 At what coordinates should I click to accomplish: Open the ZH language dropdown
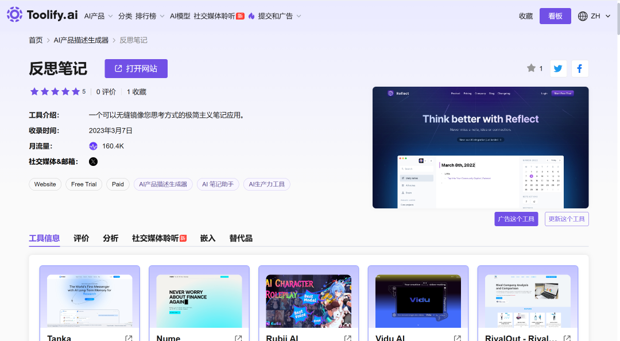[600, 16]
